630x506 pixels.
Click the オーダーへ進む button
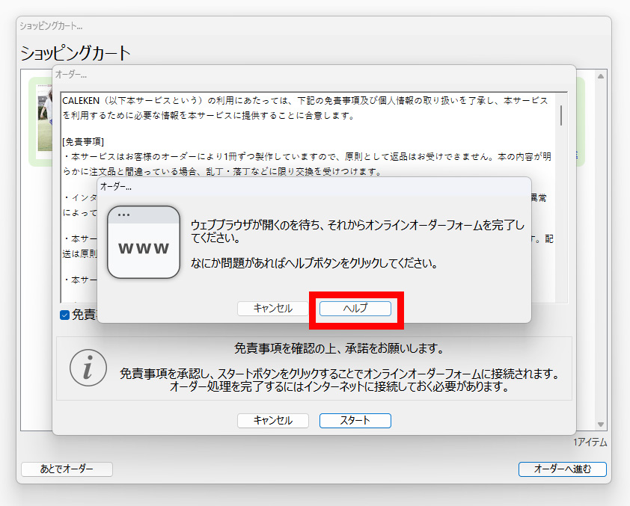[x=562, y=469]
